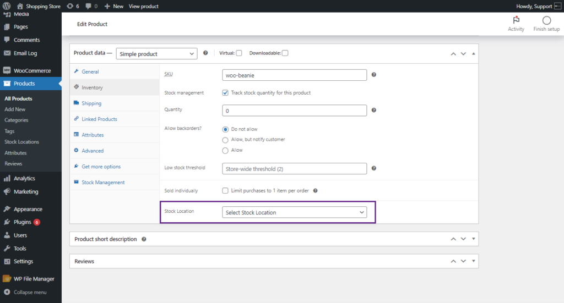
Task: Click View product in admin bar
Action: (144, 6)
